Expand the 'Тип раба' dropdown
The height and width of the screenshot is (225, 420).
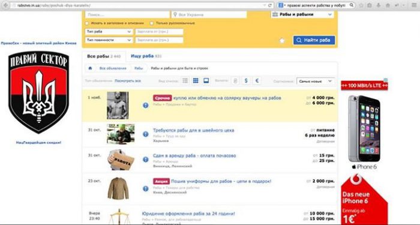pos(109,32)
